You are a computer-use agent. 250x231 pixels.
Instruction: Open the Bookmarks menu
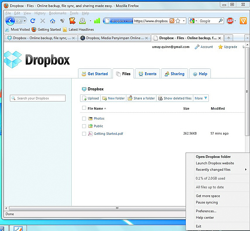[58, 13]
